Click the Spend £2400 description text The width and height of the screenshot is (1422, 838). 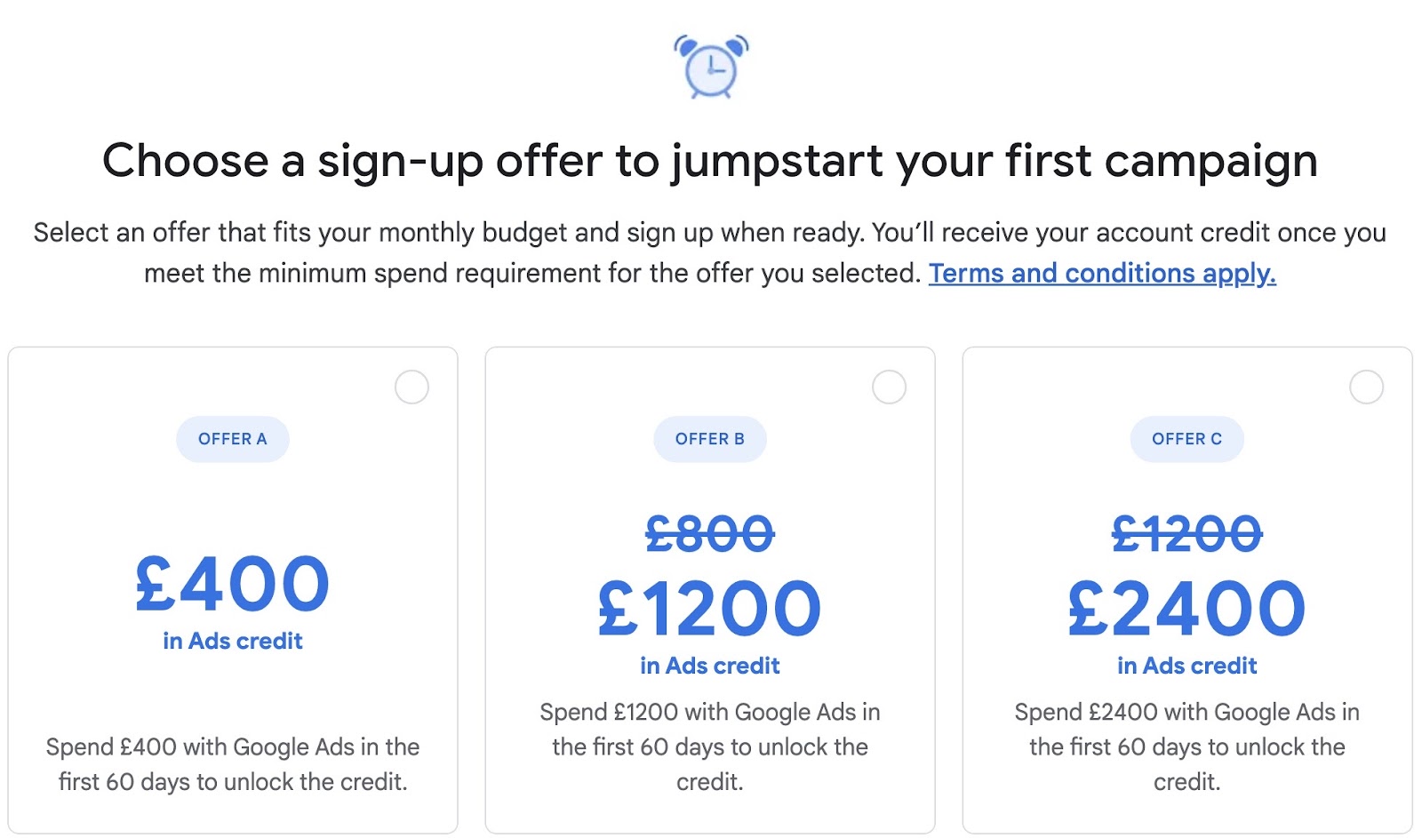tap(1187, 746)
